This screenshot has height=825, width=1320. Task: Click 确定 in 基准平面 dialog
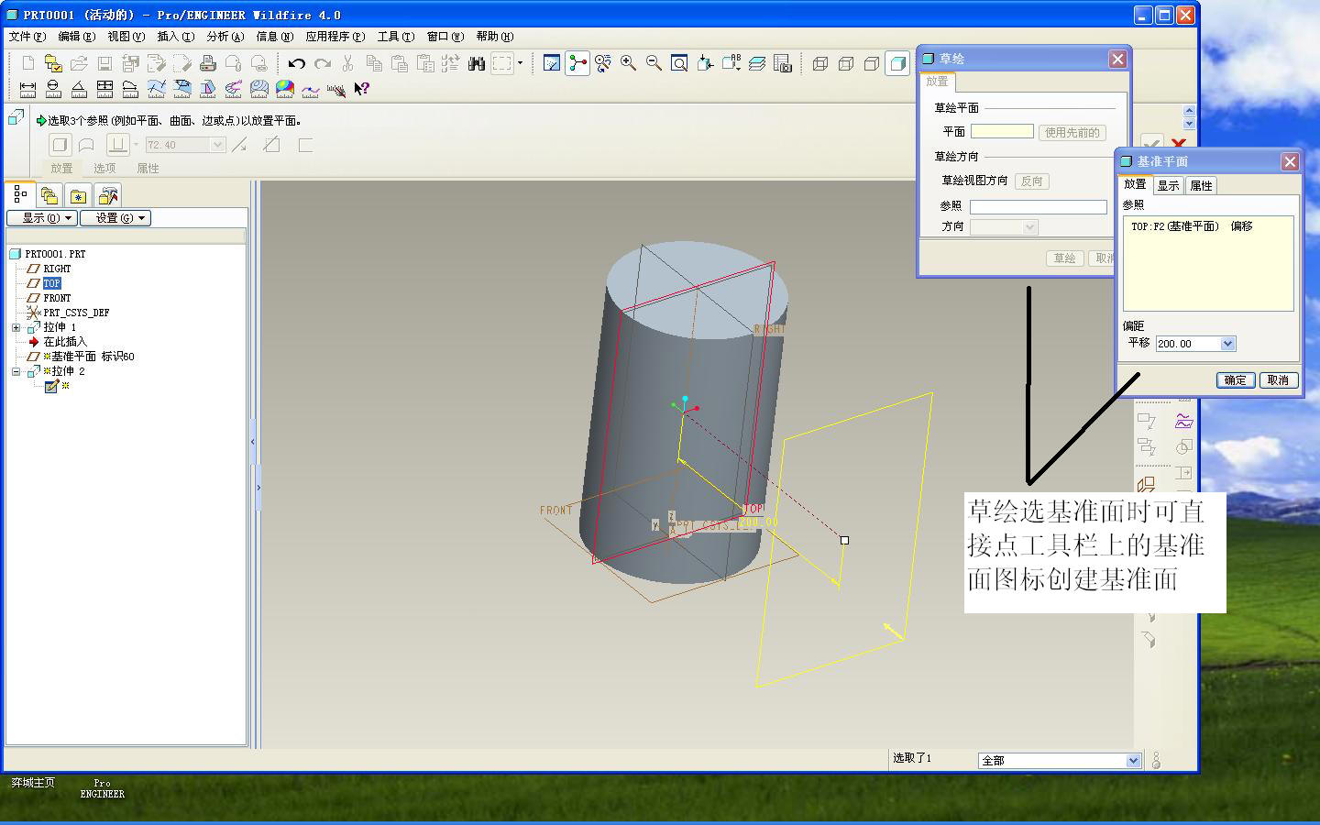click(1235, 379)
